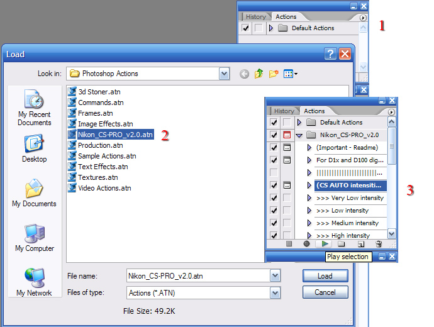Select the Nikon_CS-PRO_v2.0.atn file
The height and width of the screenshot is (327, 434).
click(x=111, y=135)
